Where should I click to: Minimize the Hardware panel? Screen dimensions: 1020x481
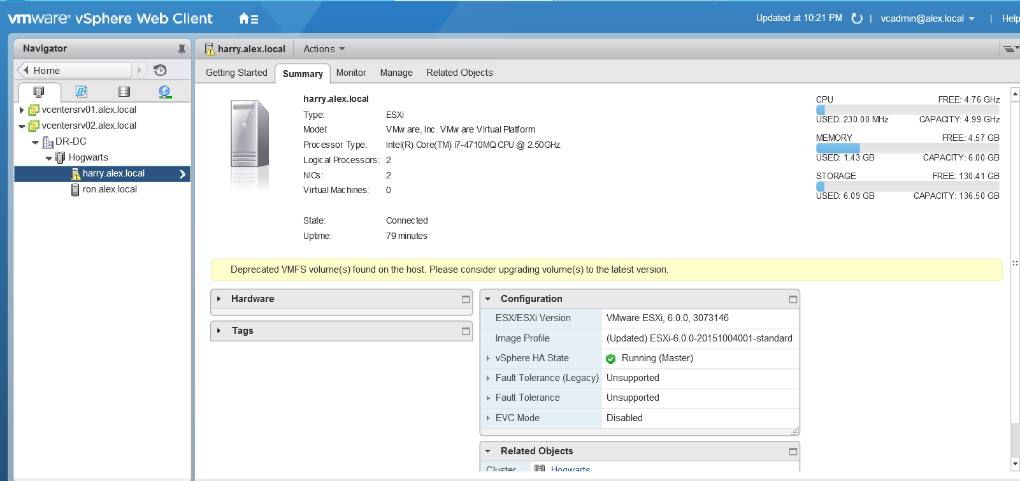click(x=466, y=299)
